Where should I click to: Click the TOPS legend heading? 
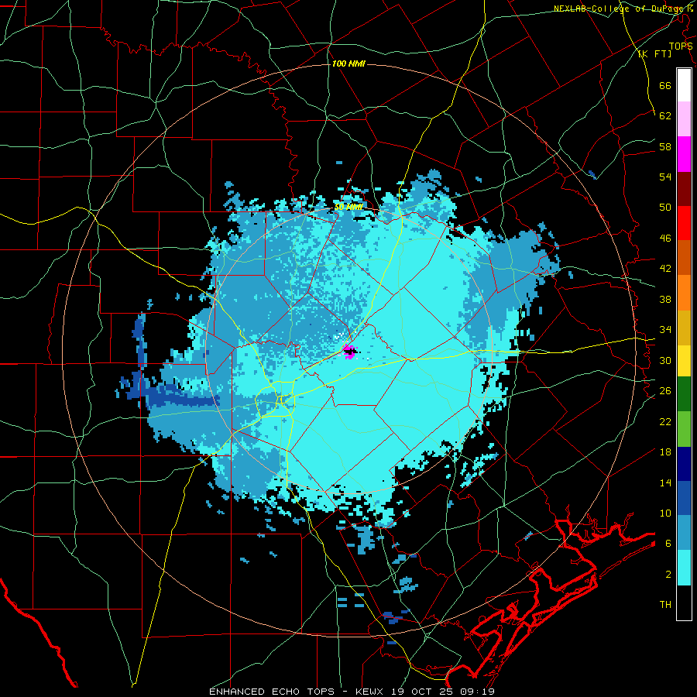[681, 46]
